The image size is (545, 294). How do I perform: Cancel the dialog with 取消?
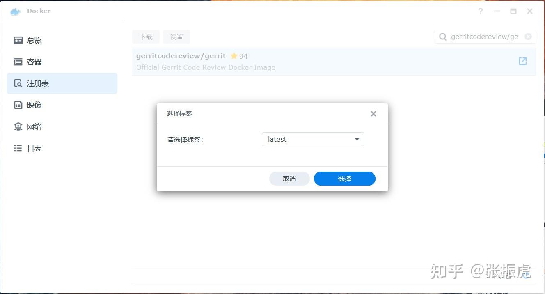point(289,179)
